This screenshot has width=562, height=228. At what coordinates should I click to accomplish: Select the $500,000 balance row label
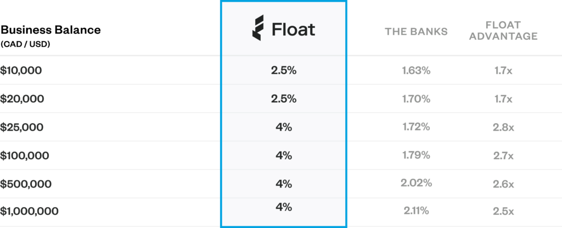coord(26,184)
